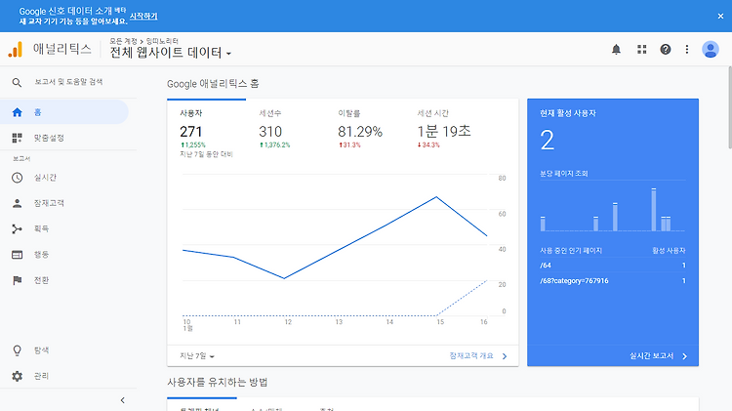Click the page vertical scrollbar
Screen dimensions: 732x411
click(729, 107)
